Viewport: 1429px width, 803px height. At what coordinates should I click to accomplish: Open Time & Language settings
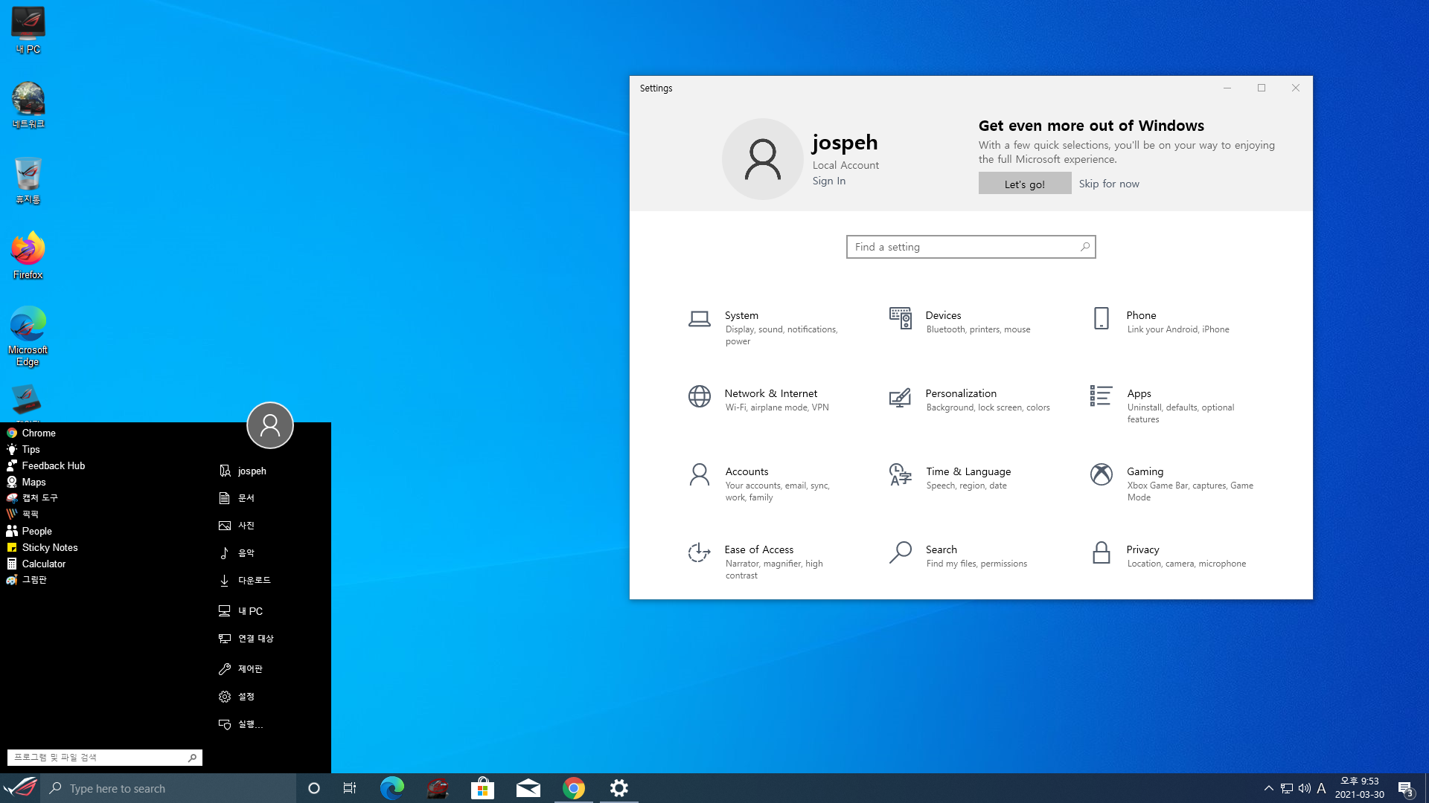[968, 472]
